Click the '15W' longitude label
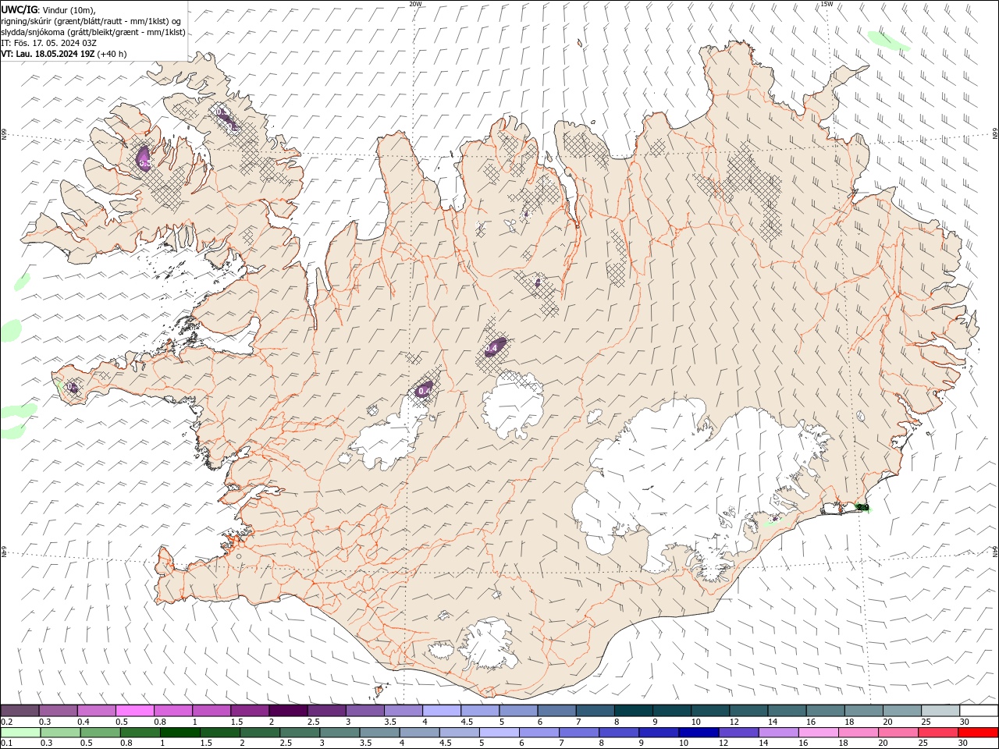This screenshot has width=999, height=749. tap(827, 4)
